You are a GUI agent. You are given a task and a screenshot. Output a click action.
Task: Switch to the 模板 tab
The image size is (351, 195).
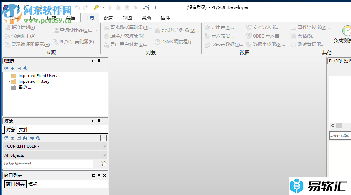(x=33, y=184)
